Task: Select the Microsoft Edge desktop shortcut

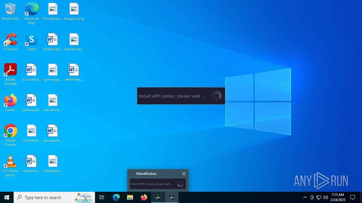Action: tap(31, 14)
